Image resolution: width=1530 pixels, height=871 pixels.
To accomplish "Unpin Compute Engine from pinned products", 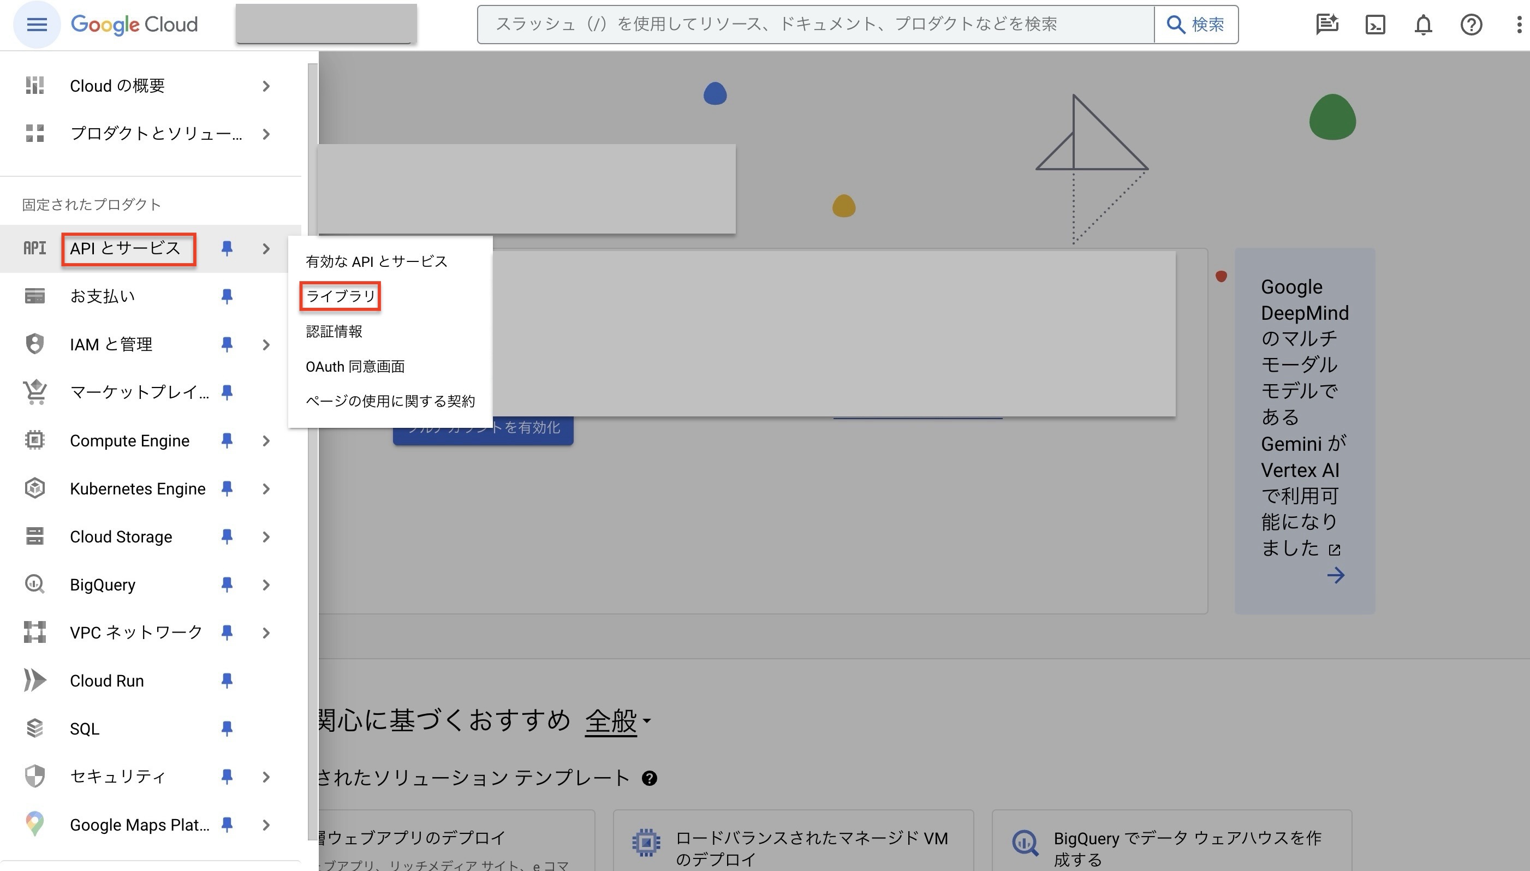I will pos(227,440).
